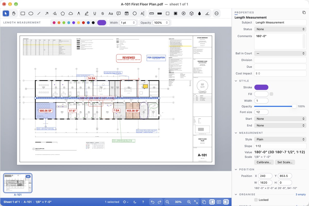This screenshot has width=309, height=206.
Task: Select the A-101 sheet thumbnail
Action: pos(18,183)
